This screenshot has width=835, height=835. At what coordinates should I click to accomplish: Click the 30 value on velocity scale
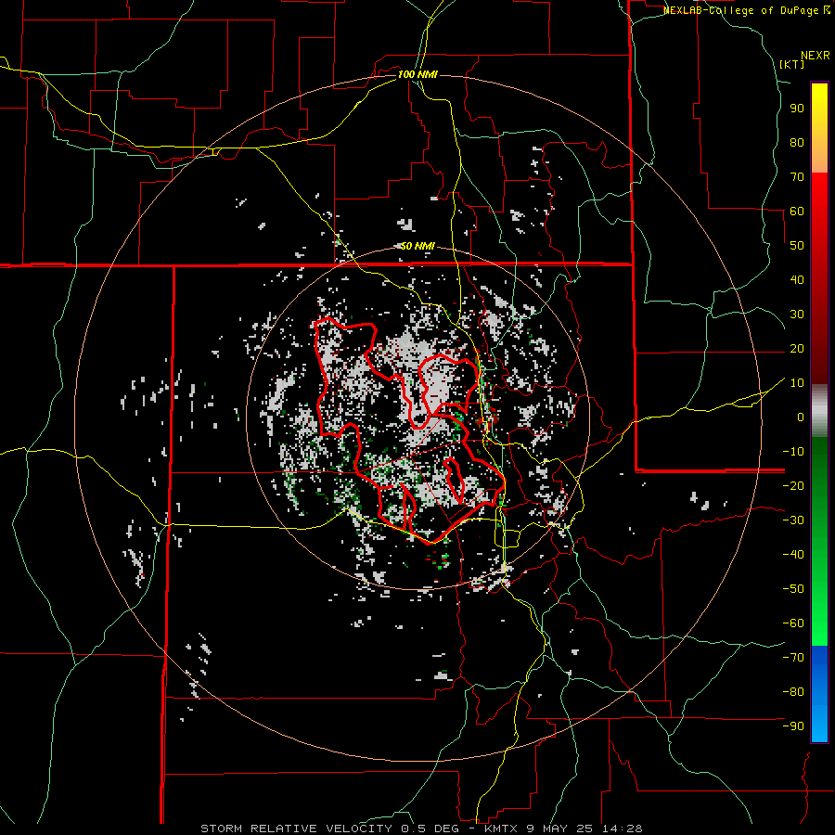pos(797,315)
